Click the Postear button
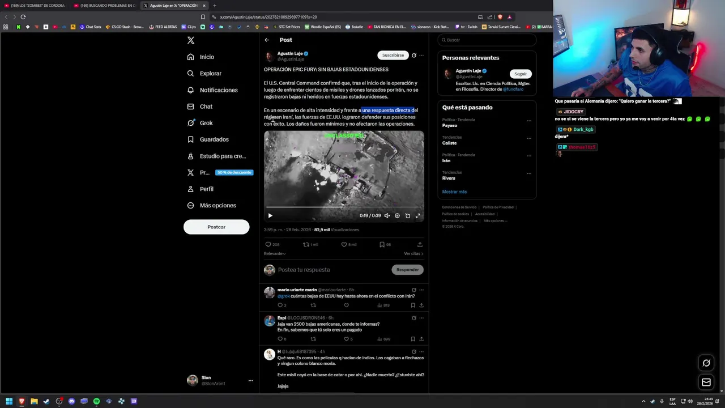This screenshot has width=725, height=408. point(216,227)
